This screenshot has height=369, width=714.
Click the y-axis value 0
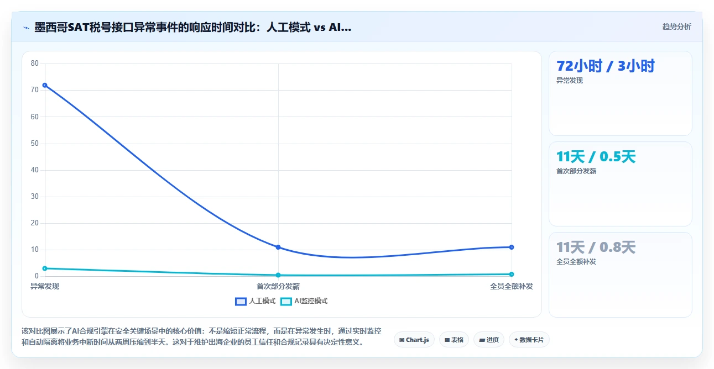point(37,276)
